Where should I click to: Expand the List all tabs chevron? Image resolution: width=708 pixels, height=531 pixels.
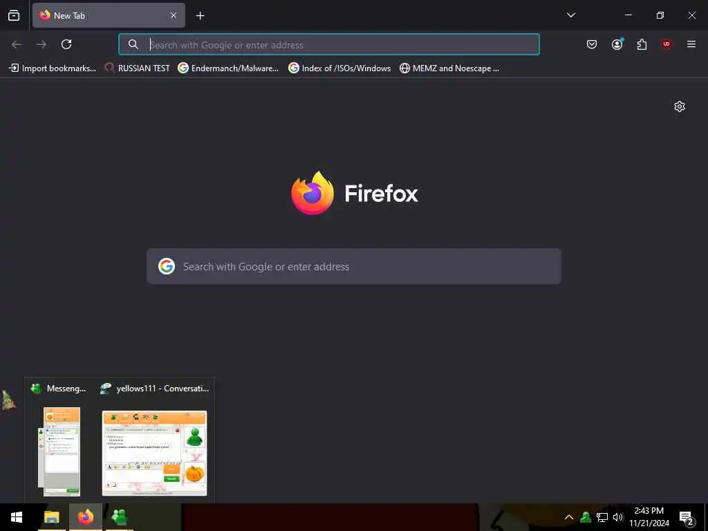(x=570, y=15)
